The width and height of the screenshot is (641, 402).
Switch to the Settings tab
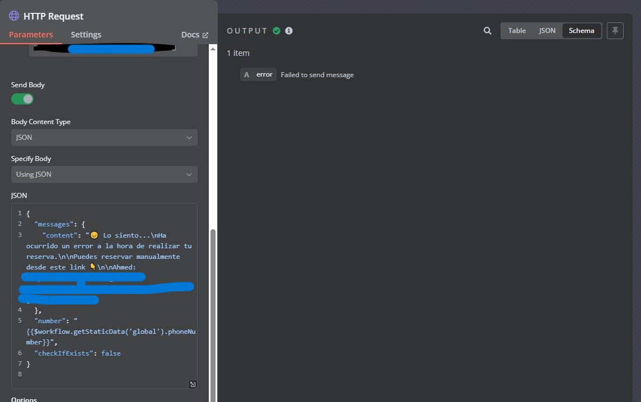[x=86, y=35]
